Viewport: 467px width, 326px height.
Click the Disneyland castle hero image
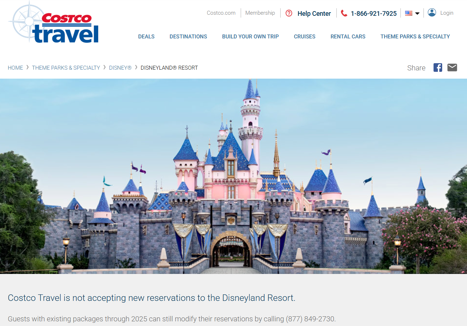coord(233,176)
